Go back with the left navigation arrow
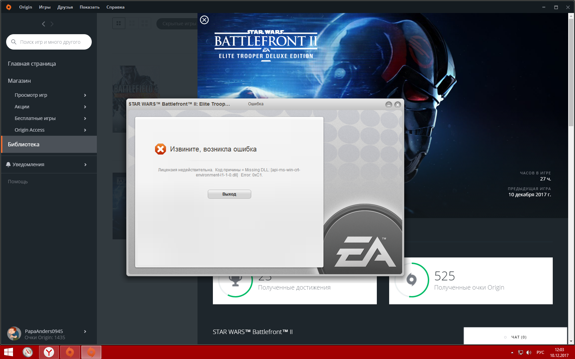 pyautogui.click(x=43, y=24)
